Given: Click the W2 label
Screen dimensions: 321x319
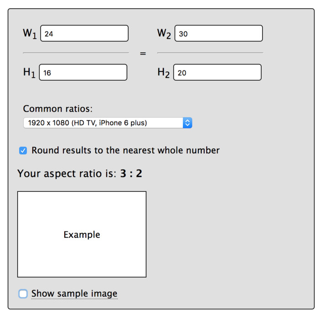Looking at the screenshot, I should point(164,34).
